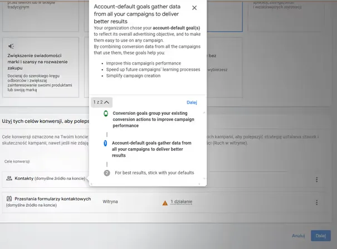Open 'Conversion goals group your existing' step
This screenshot has height=249, width=337.
click(x=153, y=119)
